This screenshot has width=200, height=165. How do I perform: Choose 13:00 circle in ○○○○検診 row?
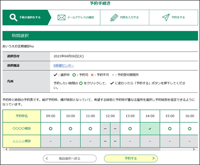[130, 129]
